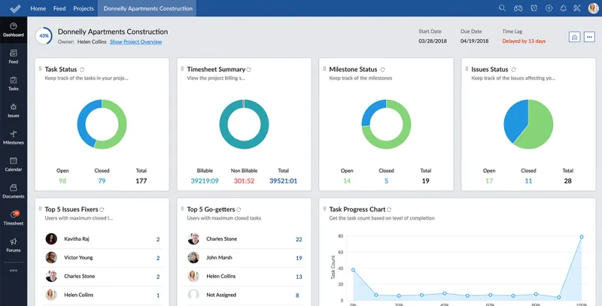Click the 43% project progress ring
This screenshot has height=306, width=602.
pos(44,35)
